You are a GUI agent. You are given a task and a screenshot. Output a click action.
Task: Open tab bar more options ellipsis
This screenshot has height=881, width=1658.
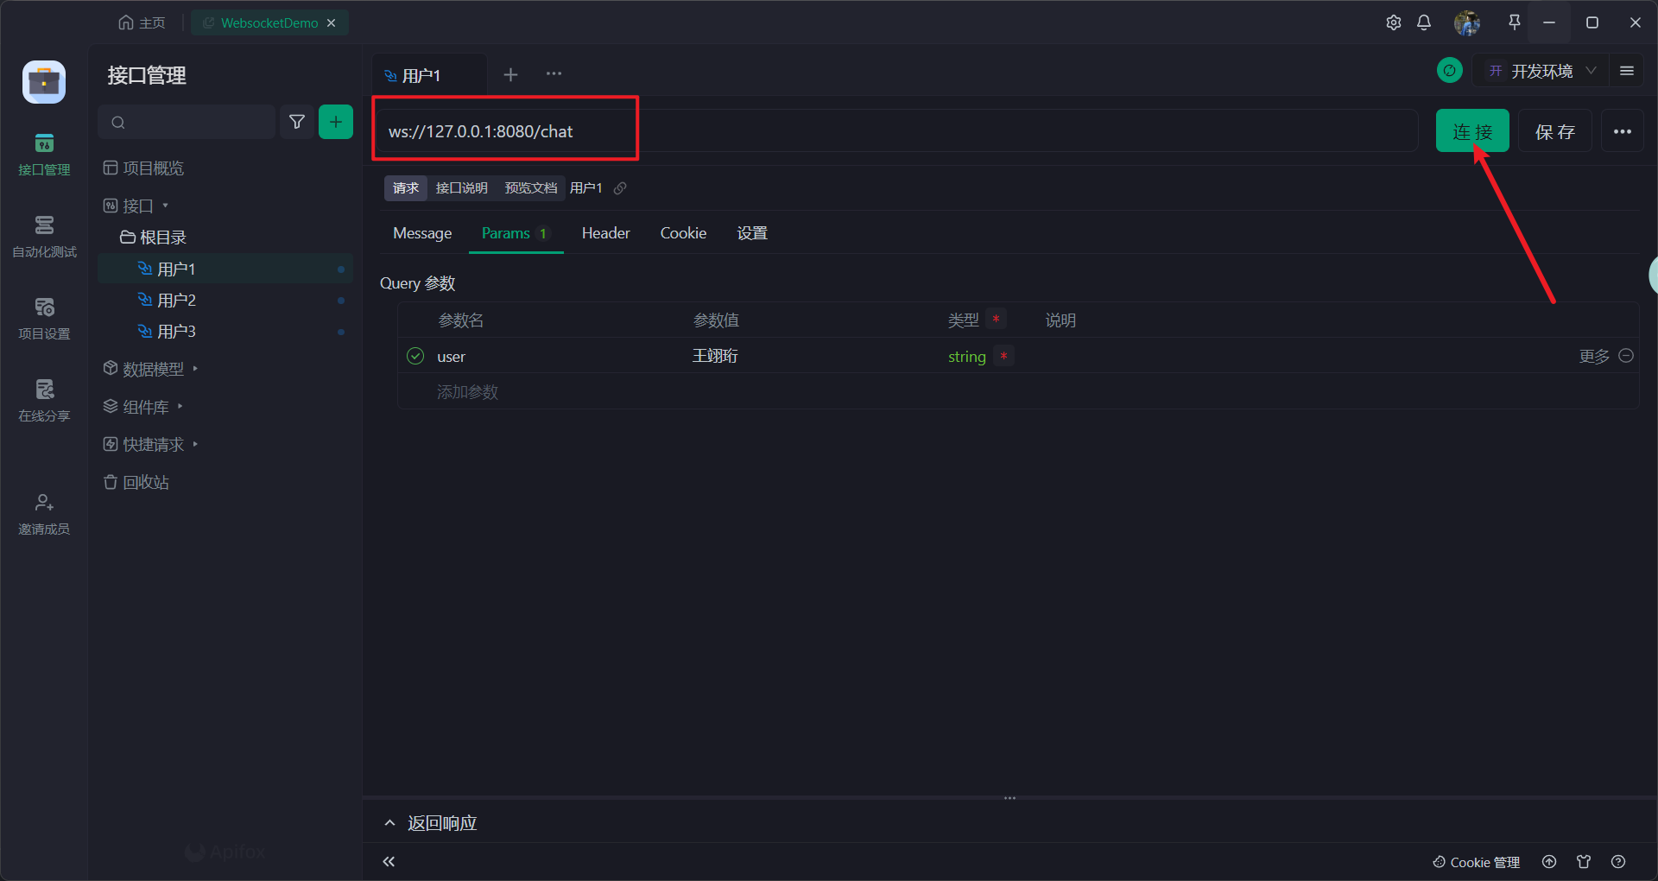(554, 74)
